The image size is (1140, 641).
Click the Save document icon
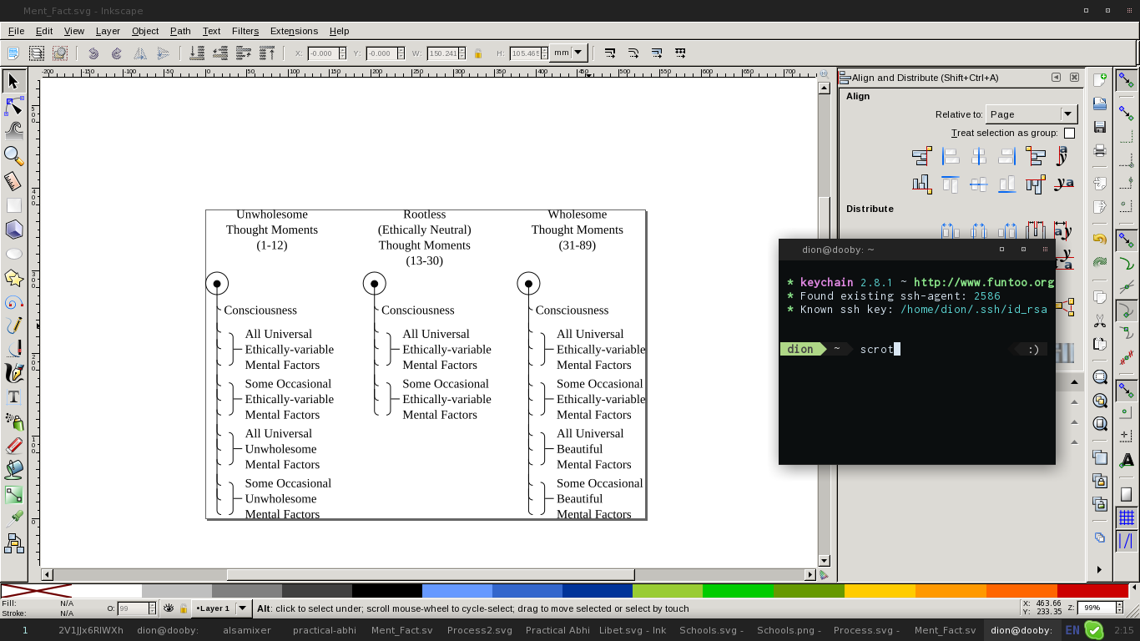(x=1099, y=127)
